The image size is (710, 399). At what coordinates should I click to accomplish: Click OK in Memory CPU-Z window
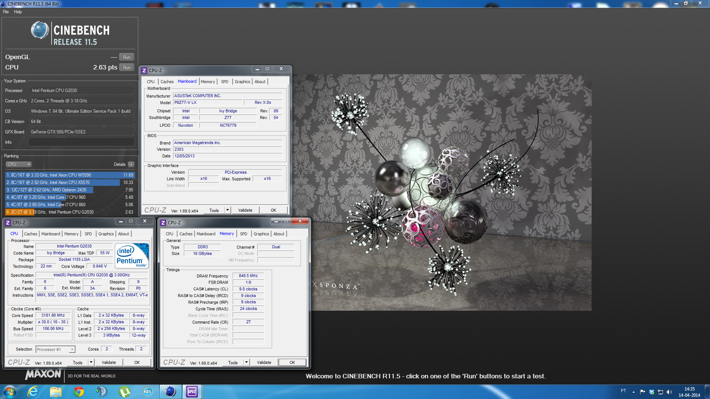pyautogui.click(x=292, y=362)
